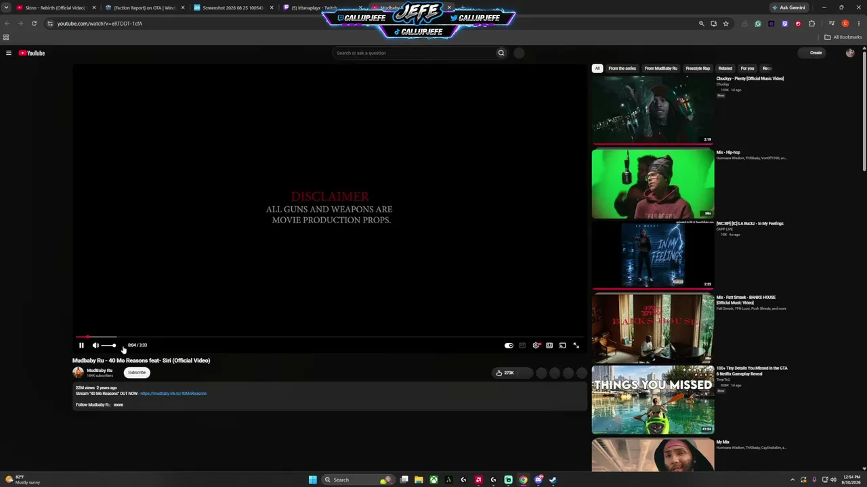The image size is (867, 487).
Task: Switch the player to theater mode
Action: [549, 345]
